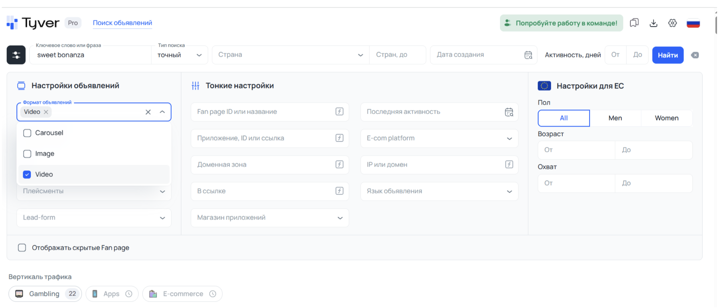718x308 pixels.
Task: Expand the Lead-form dropdown
Action: pos(94,218)
